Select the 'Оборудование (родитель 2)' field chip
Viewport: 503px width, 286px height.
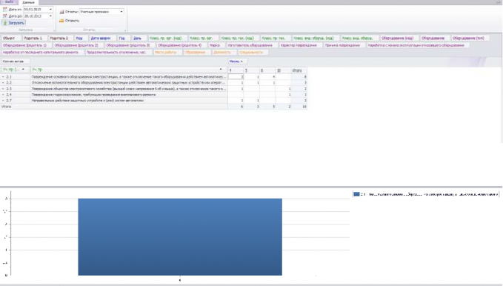(x=78, y=45)
